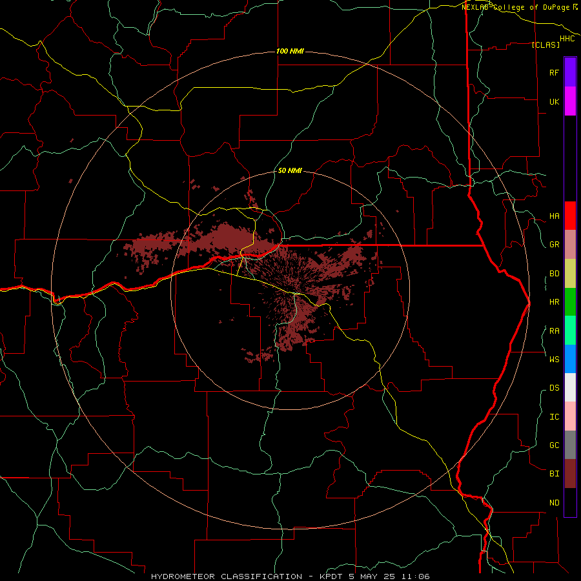Click the 'HR' legend label
Image resolution: width=581 pixels, height=581 pixels.
click(554, 302)
